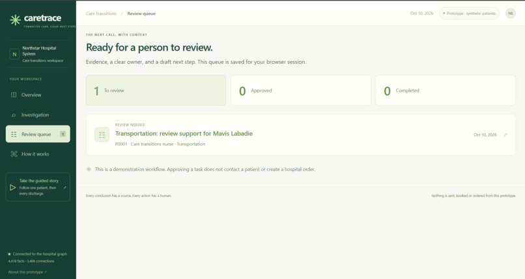Click the Investigation search icon

pos(14,115)
